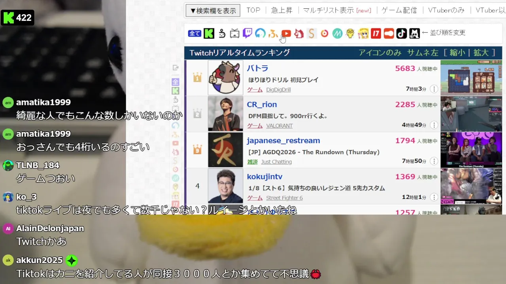Select the 全て all-sites filter icon
Screen dimensions: 506x284
(194, 34)
